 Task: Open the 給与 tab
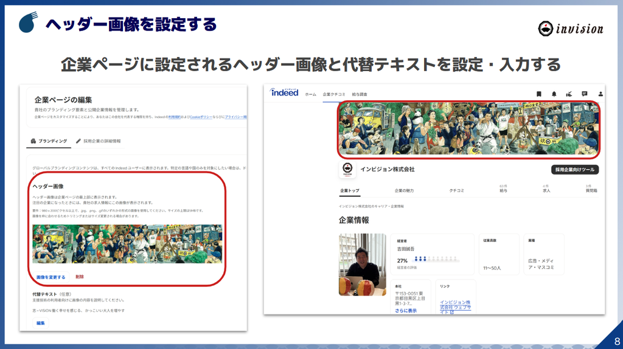503,189
